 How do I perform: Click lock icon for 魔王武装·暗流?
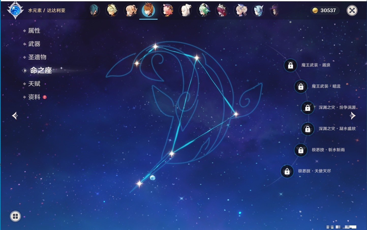point(301,86)
